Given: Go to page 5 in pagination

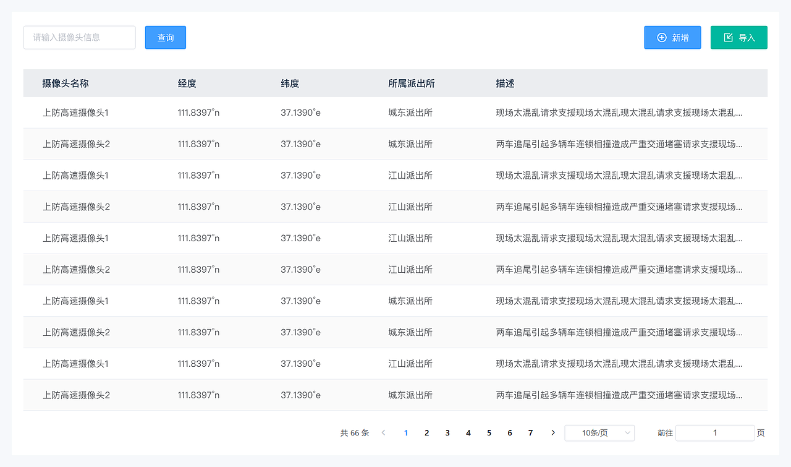Looking at the screenshot, I should [x=489, y=432].
